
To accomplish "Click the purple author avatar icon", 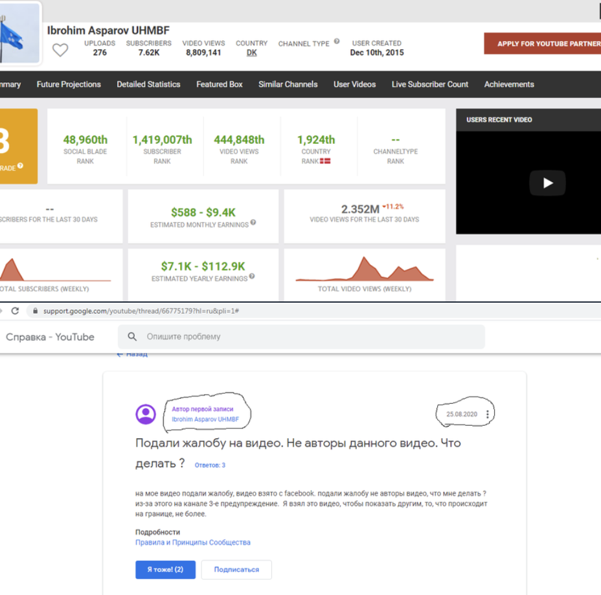I will click(146, 414).
